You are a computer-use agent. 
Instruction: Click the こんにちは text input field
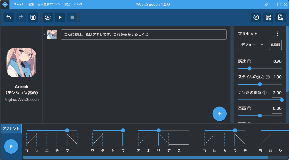pyautogui.click(x=144, y=35)
